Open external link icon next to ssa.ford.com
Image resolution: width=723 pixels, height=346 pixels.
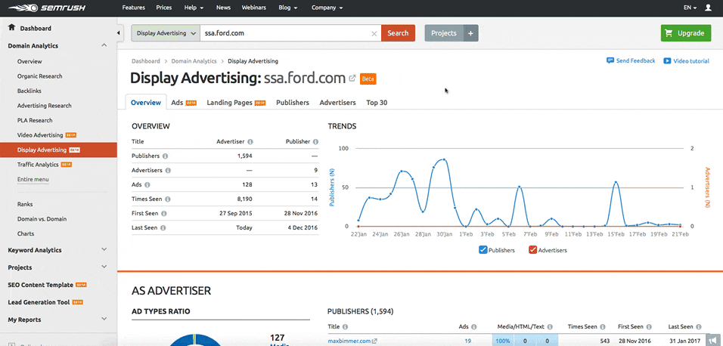point(352,78)
